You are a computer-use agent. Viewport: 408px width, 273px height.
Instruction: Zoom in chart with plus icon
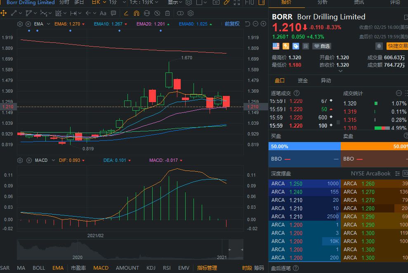[263, 24]
